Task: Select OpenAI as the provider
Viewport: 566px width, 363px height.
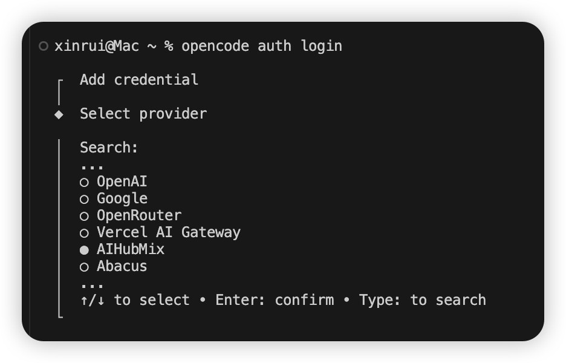Action: [122, 181]
